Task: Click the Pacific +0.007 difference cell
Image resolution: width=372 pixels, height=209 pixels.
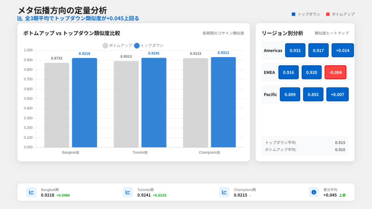Action: click(337, 94)
